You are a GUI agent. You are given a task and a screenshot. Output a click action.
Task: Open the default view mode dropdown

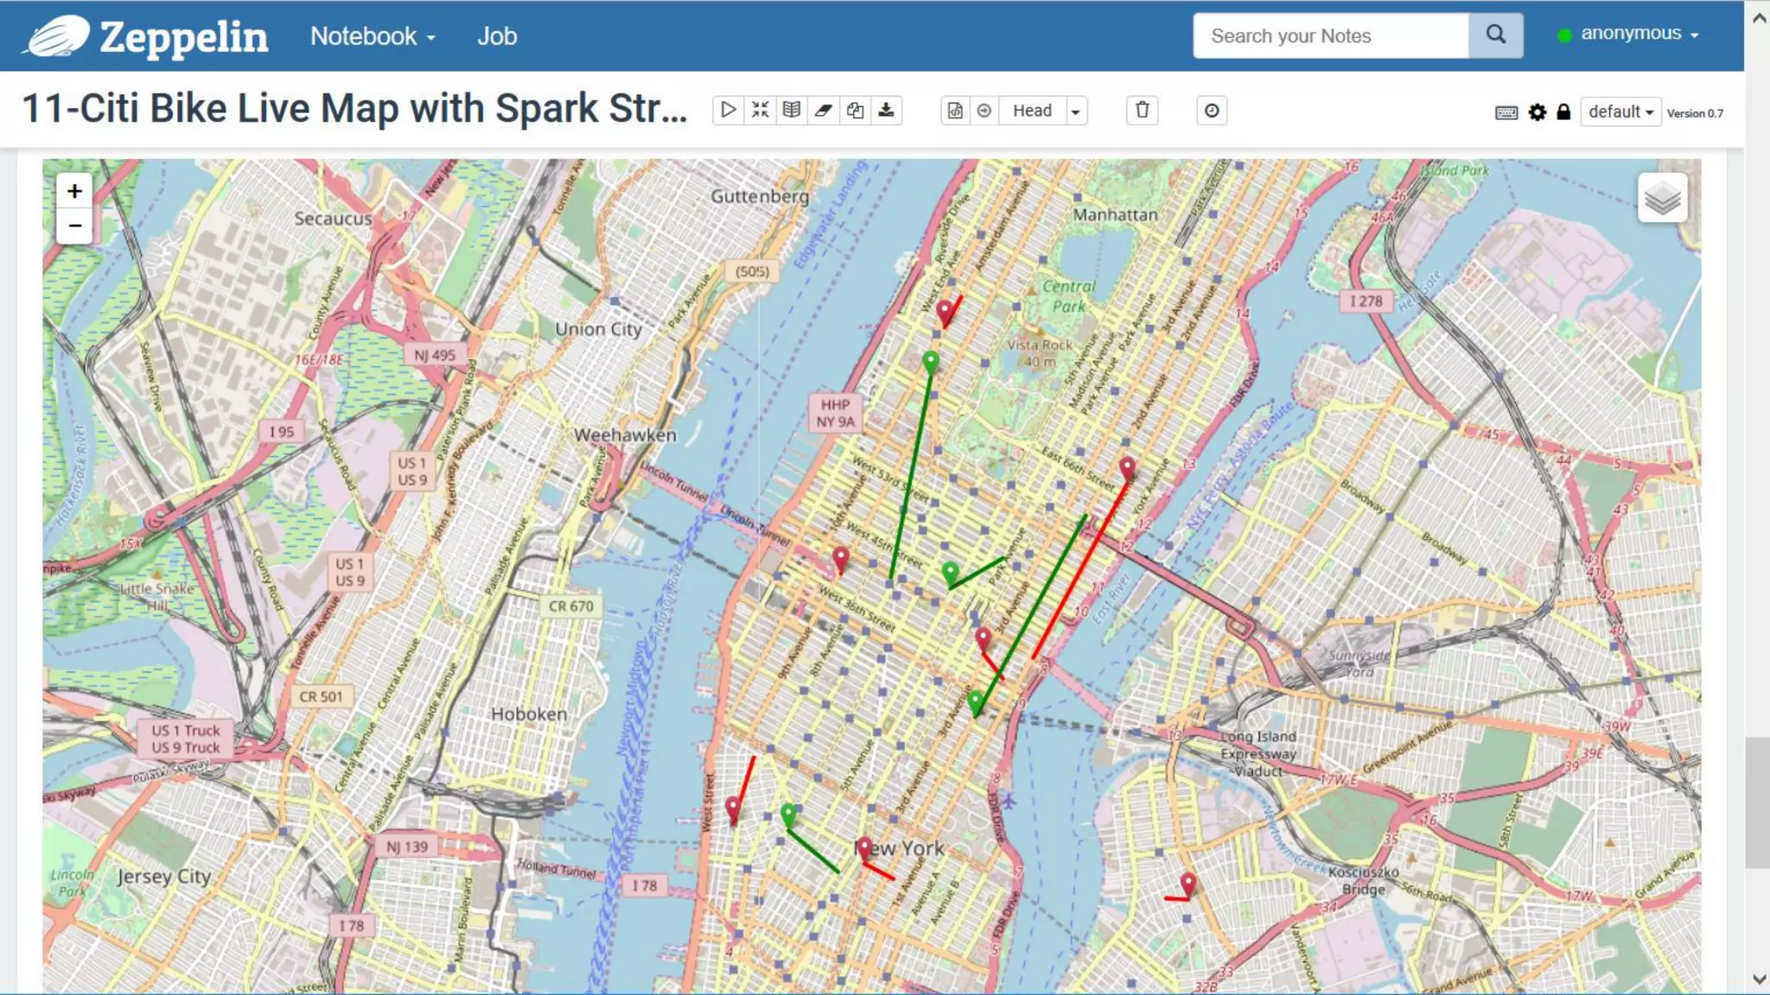click(1620, 112)
